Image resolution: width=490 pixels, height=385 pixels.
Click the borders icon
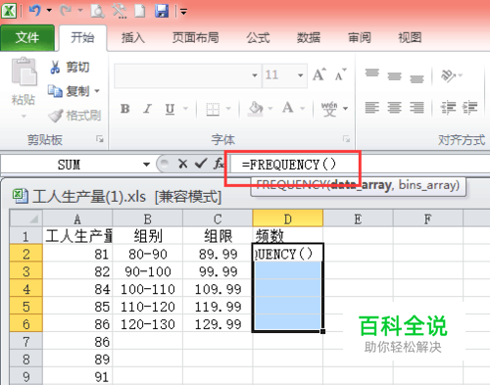tap(213, 109)
